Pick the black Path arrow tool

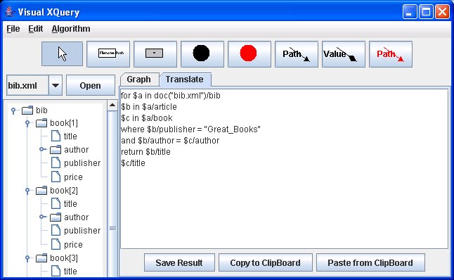click(297, 54)
